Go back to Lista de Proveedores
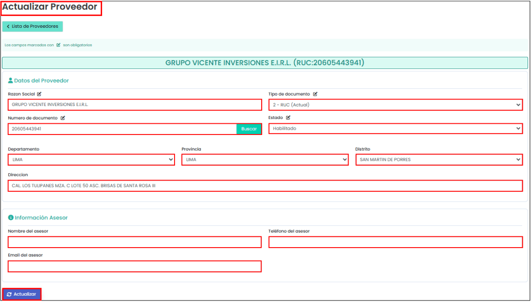The height and width of the screenshot is (302, 531). (x=33, y=26)
